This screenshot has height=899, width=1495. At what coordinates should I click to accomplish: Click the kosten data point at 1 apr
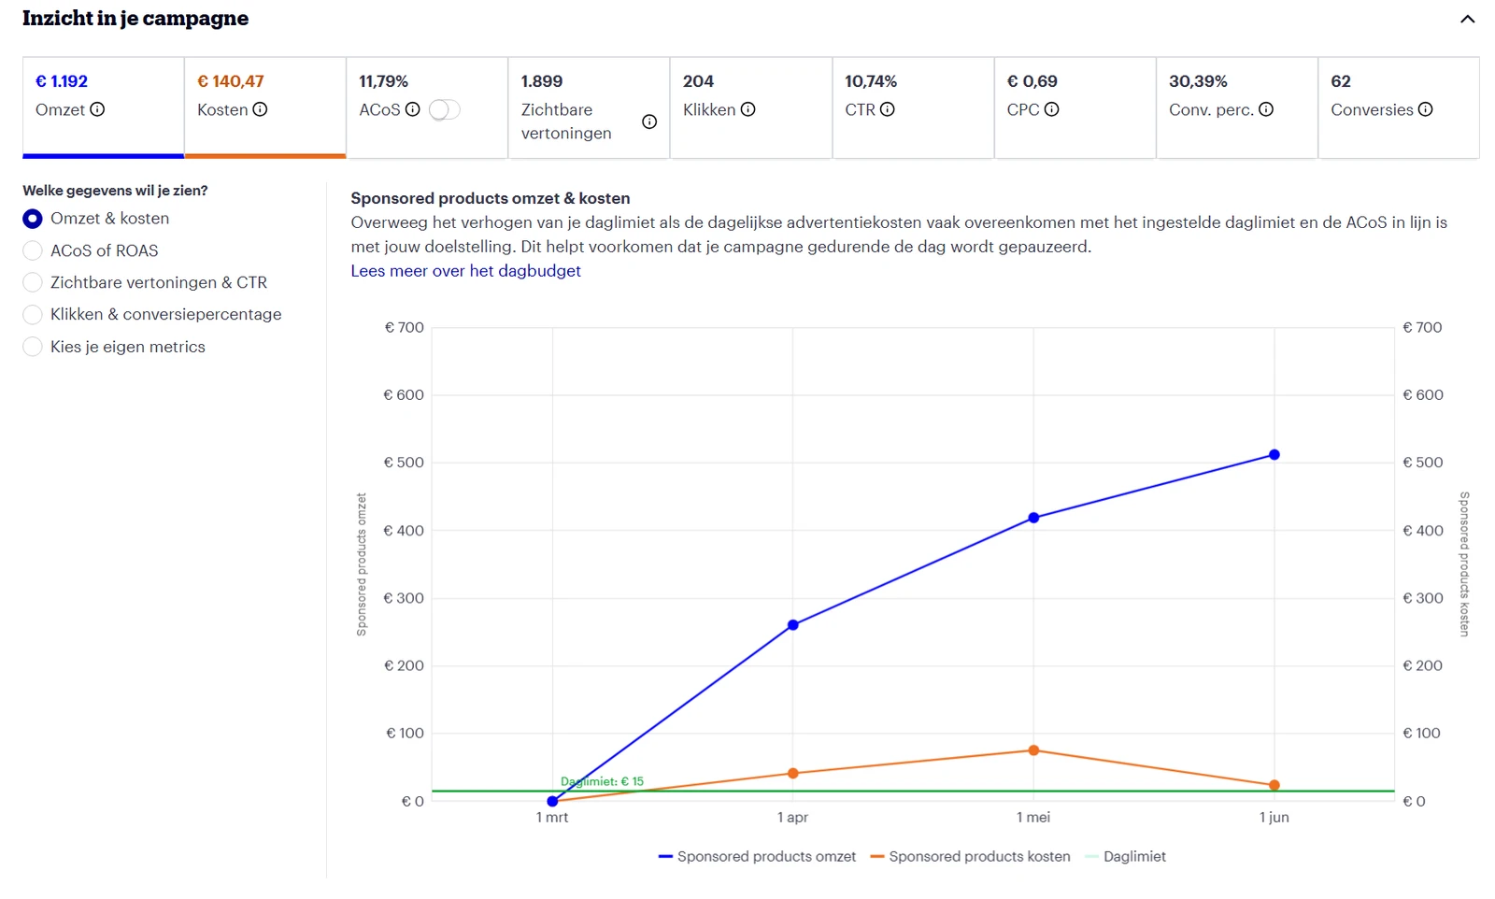pyautogui.click(x=793, y=774)
